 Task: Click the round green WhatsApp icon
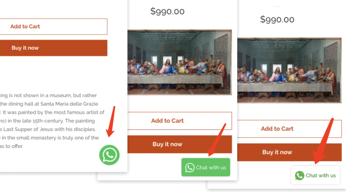pyautogui.click(x=109, y=155)
